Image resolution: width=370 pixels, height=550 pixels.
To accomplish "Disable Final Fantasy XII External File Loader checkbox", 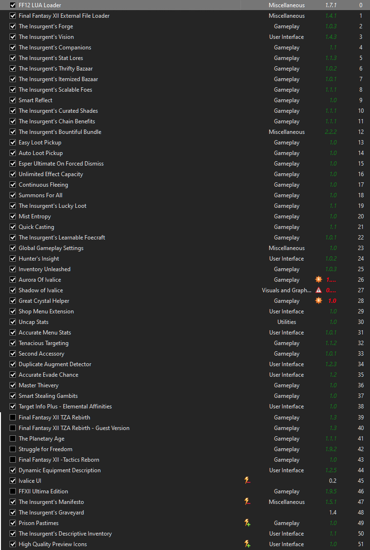I will (x=12, y=16).
